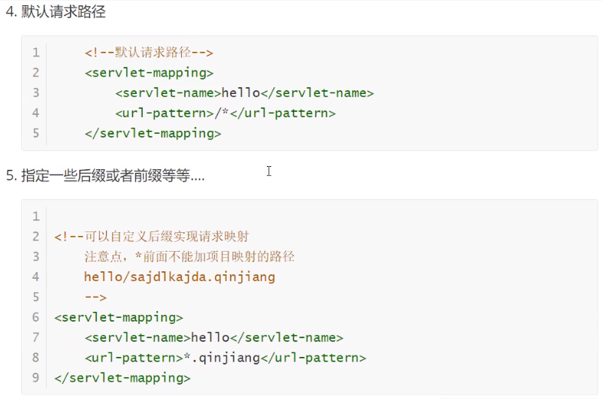Click the comment '<!--默认请求路径-->' in first block
602x399 pixels.
click(x=149, y=53)
